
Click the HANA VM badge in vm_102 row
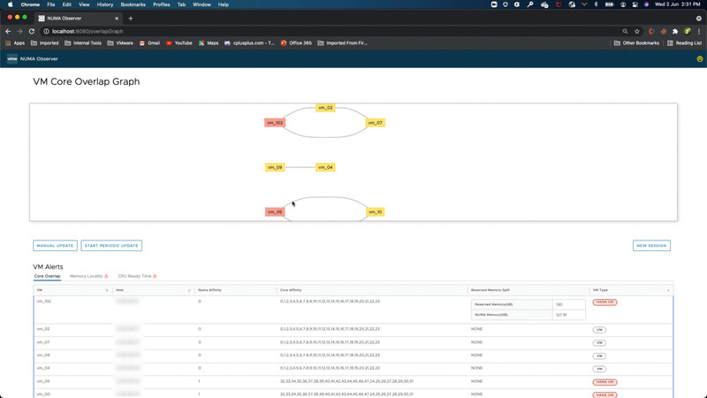pos(604,302)
